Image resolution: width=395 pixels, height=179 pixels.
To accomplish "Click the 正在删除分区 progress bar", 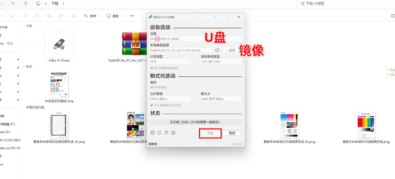I will (196, 122).
